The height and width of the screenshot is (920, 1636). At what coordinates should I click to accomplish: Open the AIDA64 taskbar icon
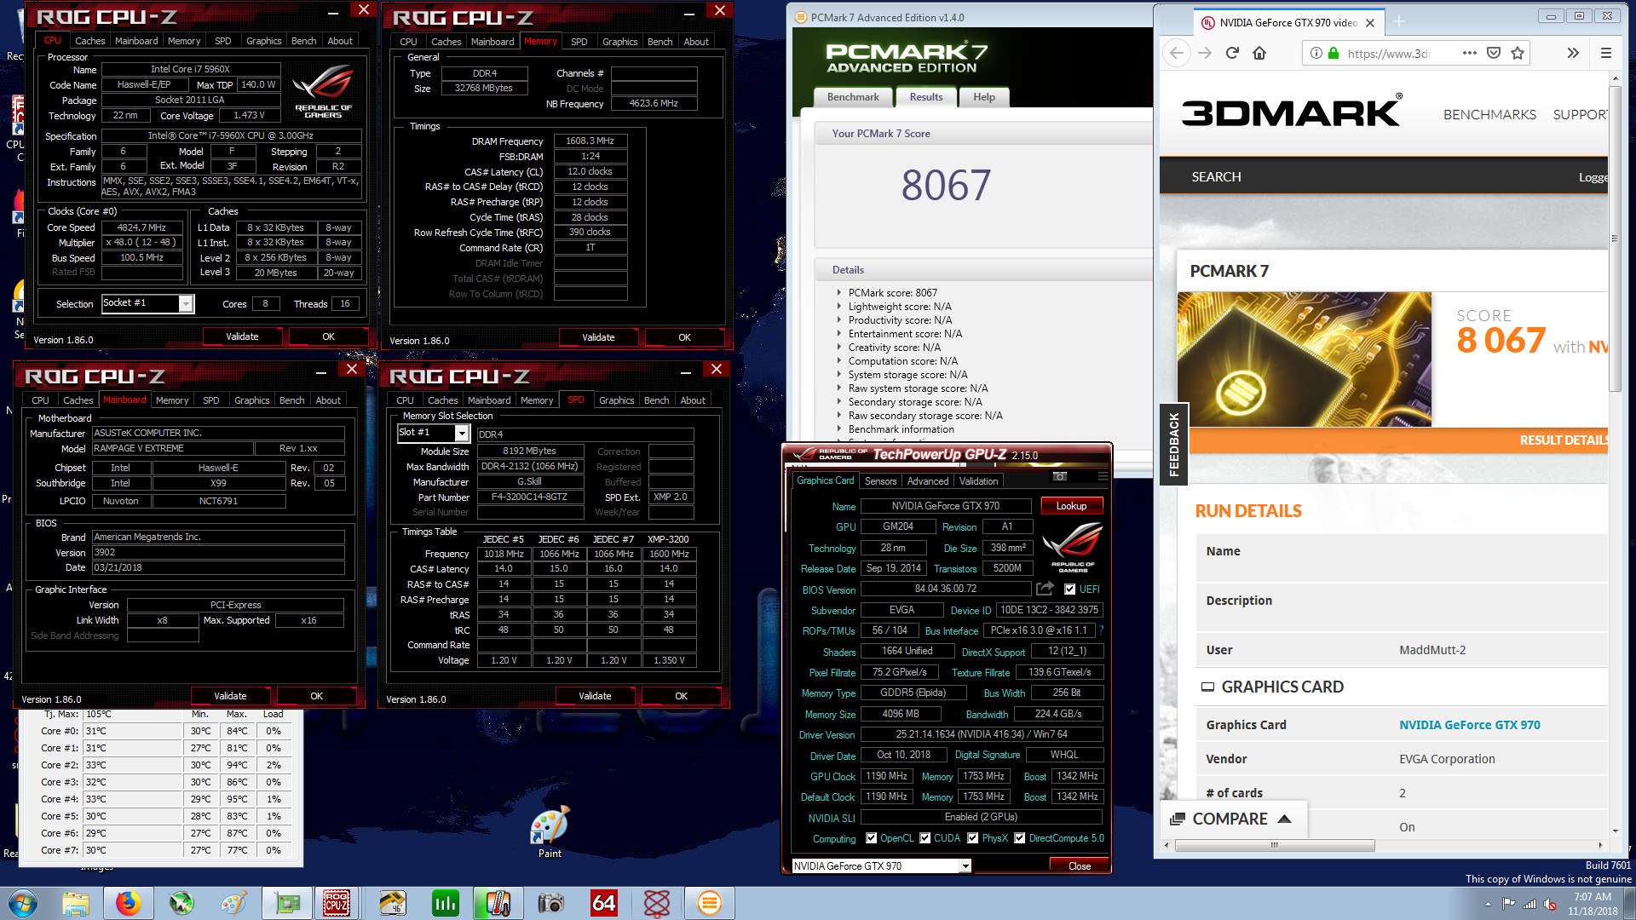point(603,903)
